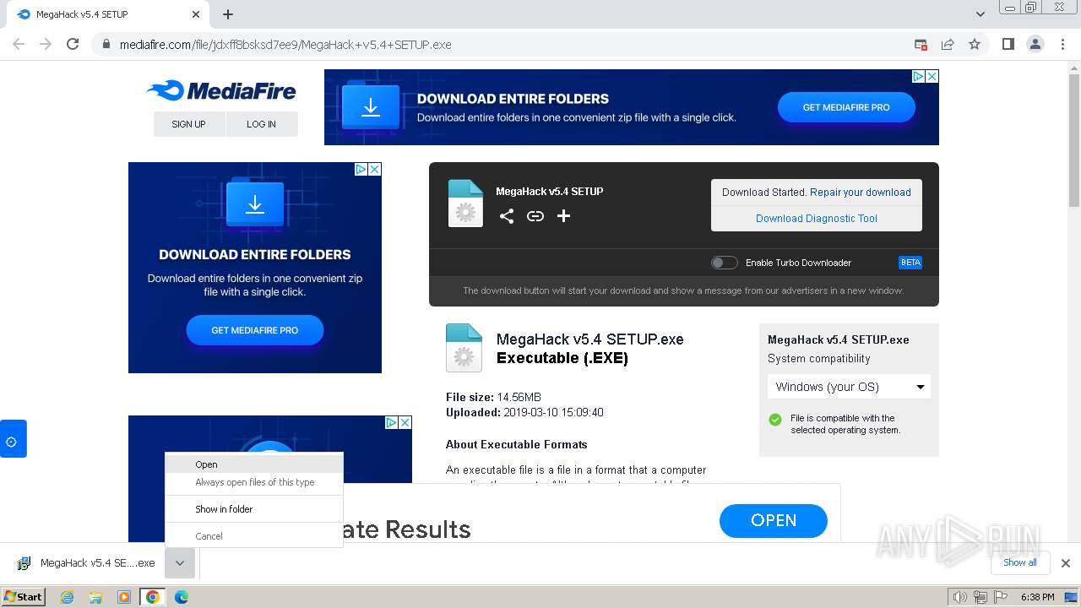Click 'About Executable Formats' heading
This screenshot has width=1081, height=608.
click(x=516, y=444)
